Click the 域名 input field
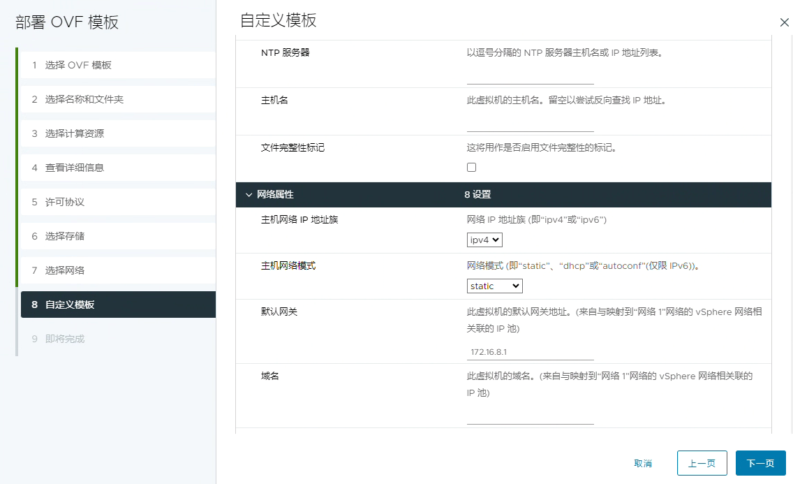793x484 pixels. (x=530, y=416)
